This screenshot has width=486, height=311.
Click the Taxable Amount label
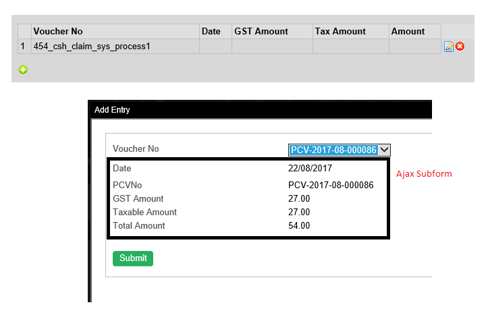(x=144, y=212)
